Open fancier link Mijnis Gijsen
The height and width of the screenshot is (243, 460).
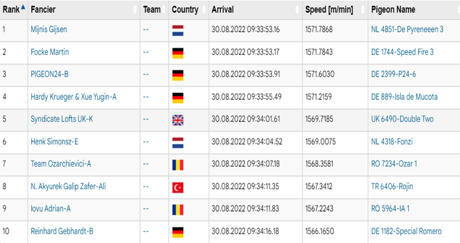click(48, 30)
